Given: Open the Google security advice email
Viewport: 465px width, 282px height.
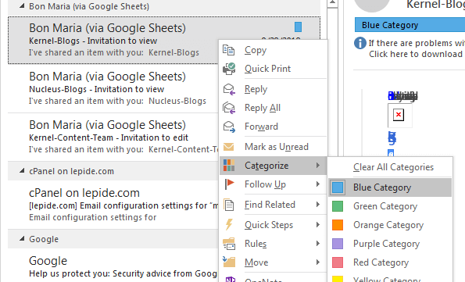Looking at the screenshot, I should (113, 266).
